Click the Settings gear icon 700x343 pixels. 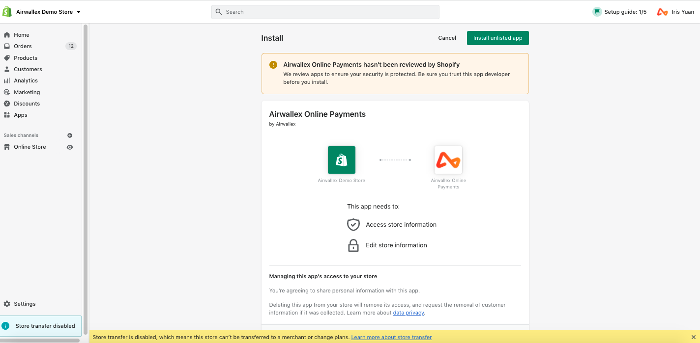pos(7,304)
